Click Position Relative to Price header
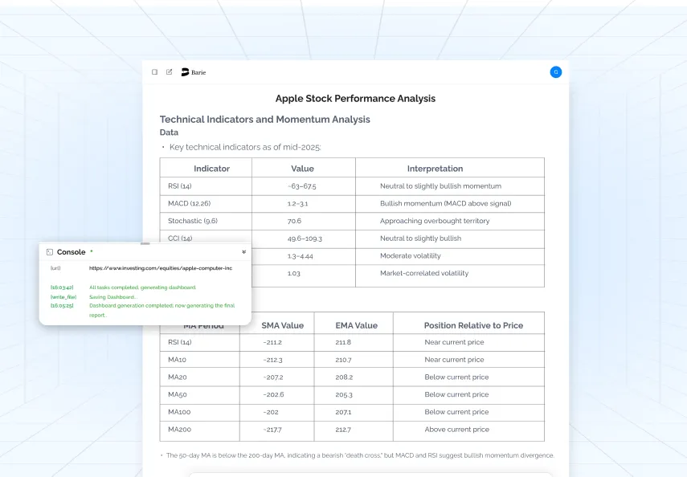 [473, 325]
